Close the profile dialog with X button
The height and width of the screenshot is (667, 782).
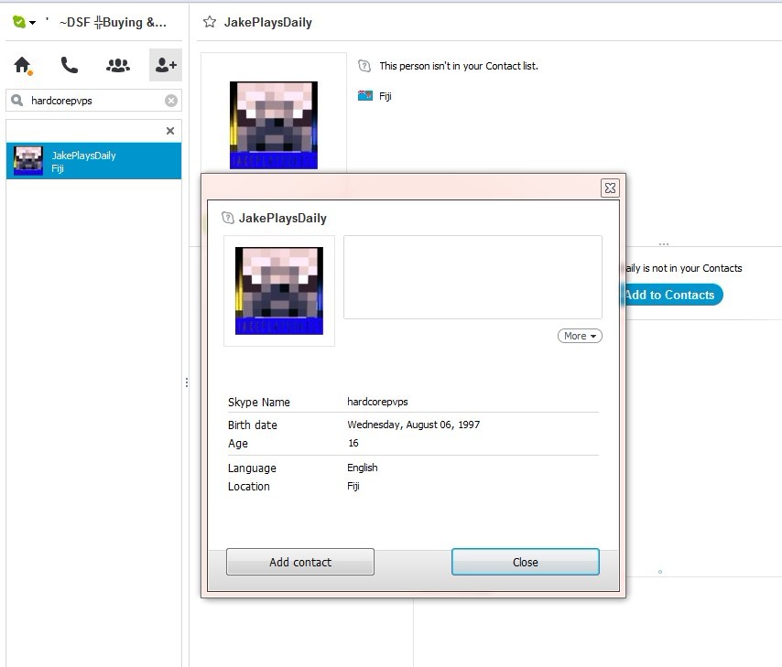point(610,188)
